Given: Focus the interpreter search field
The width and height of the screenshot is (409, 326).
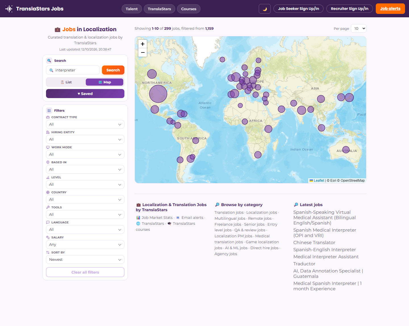Looking at the screenshot, I should (73, 70).
